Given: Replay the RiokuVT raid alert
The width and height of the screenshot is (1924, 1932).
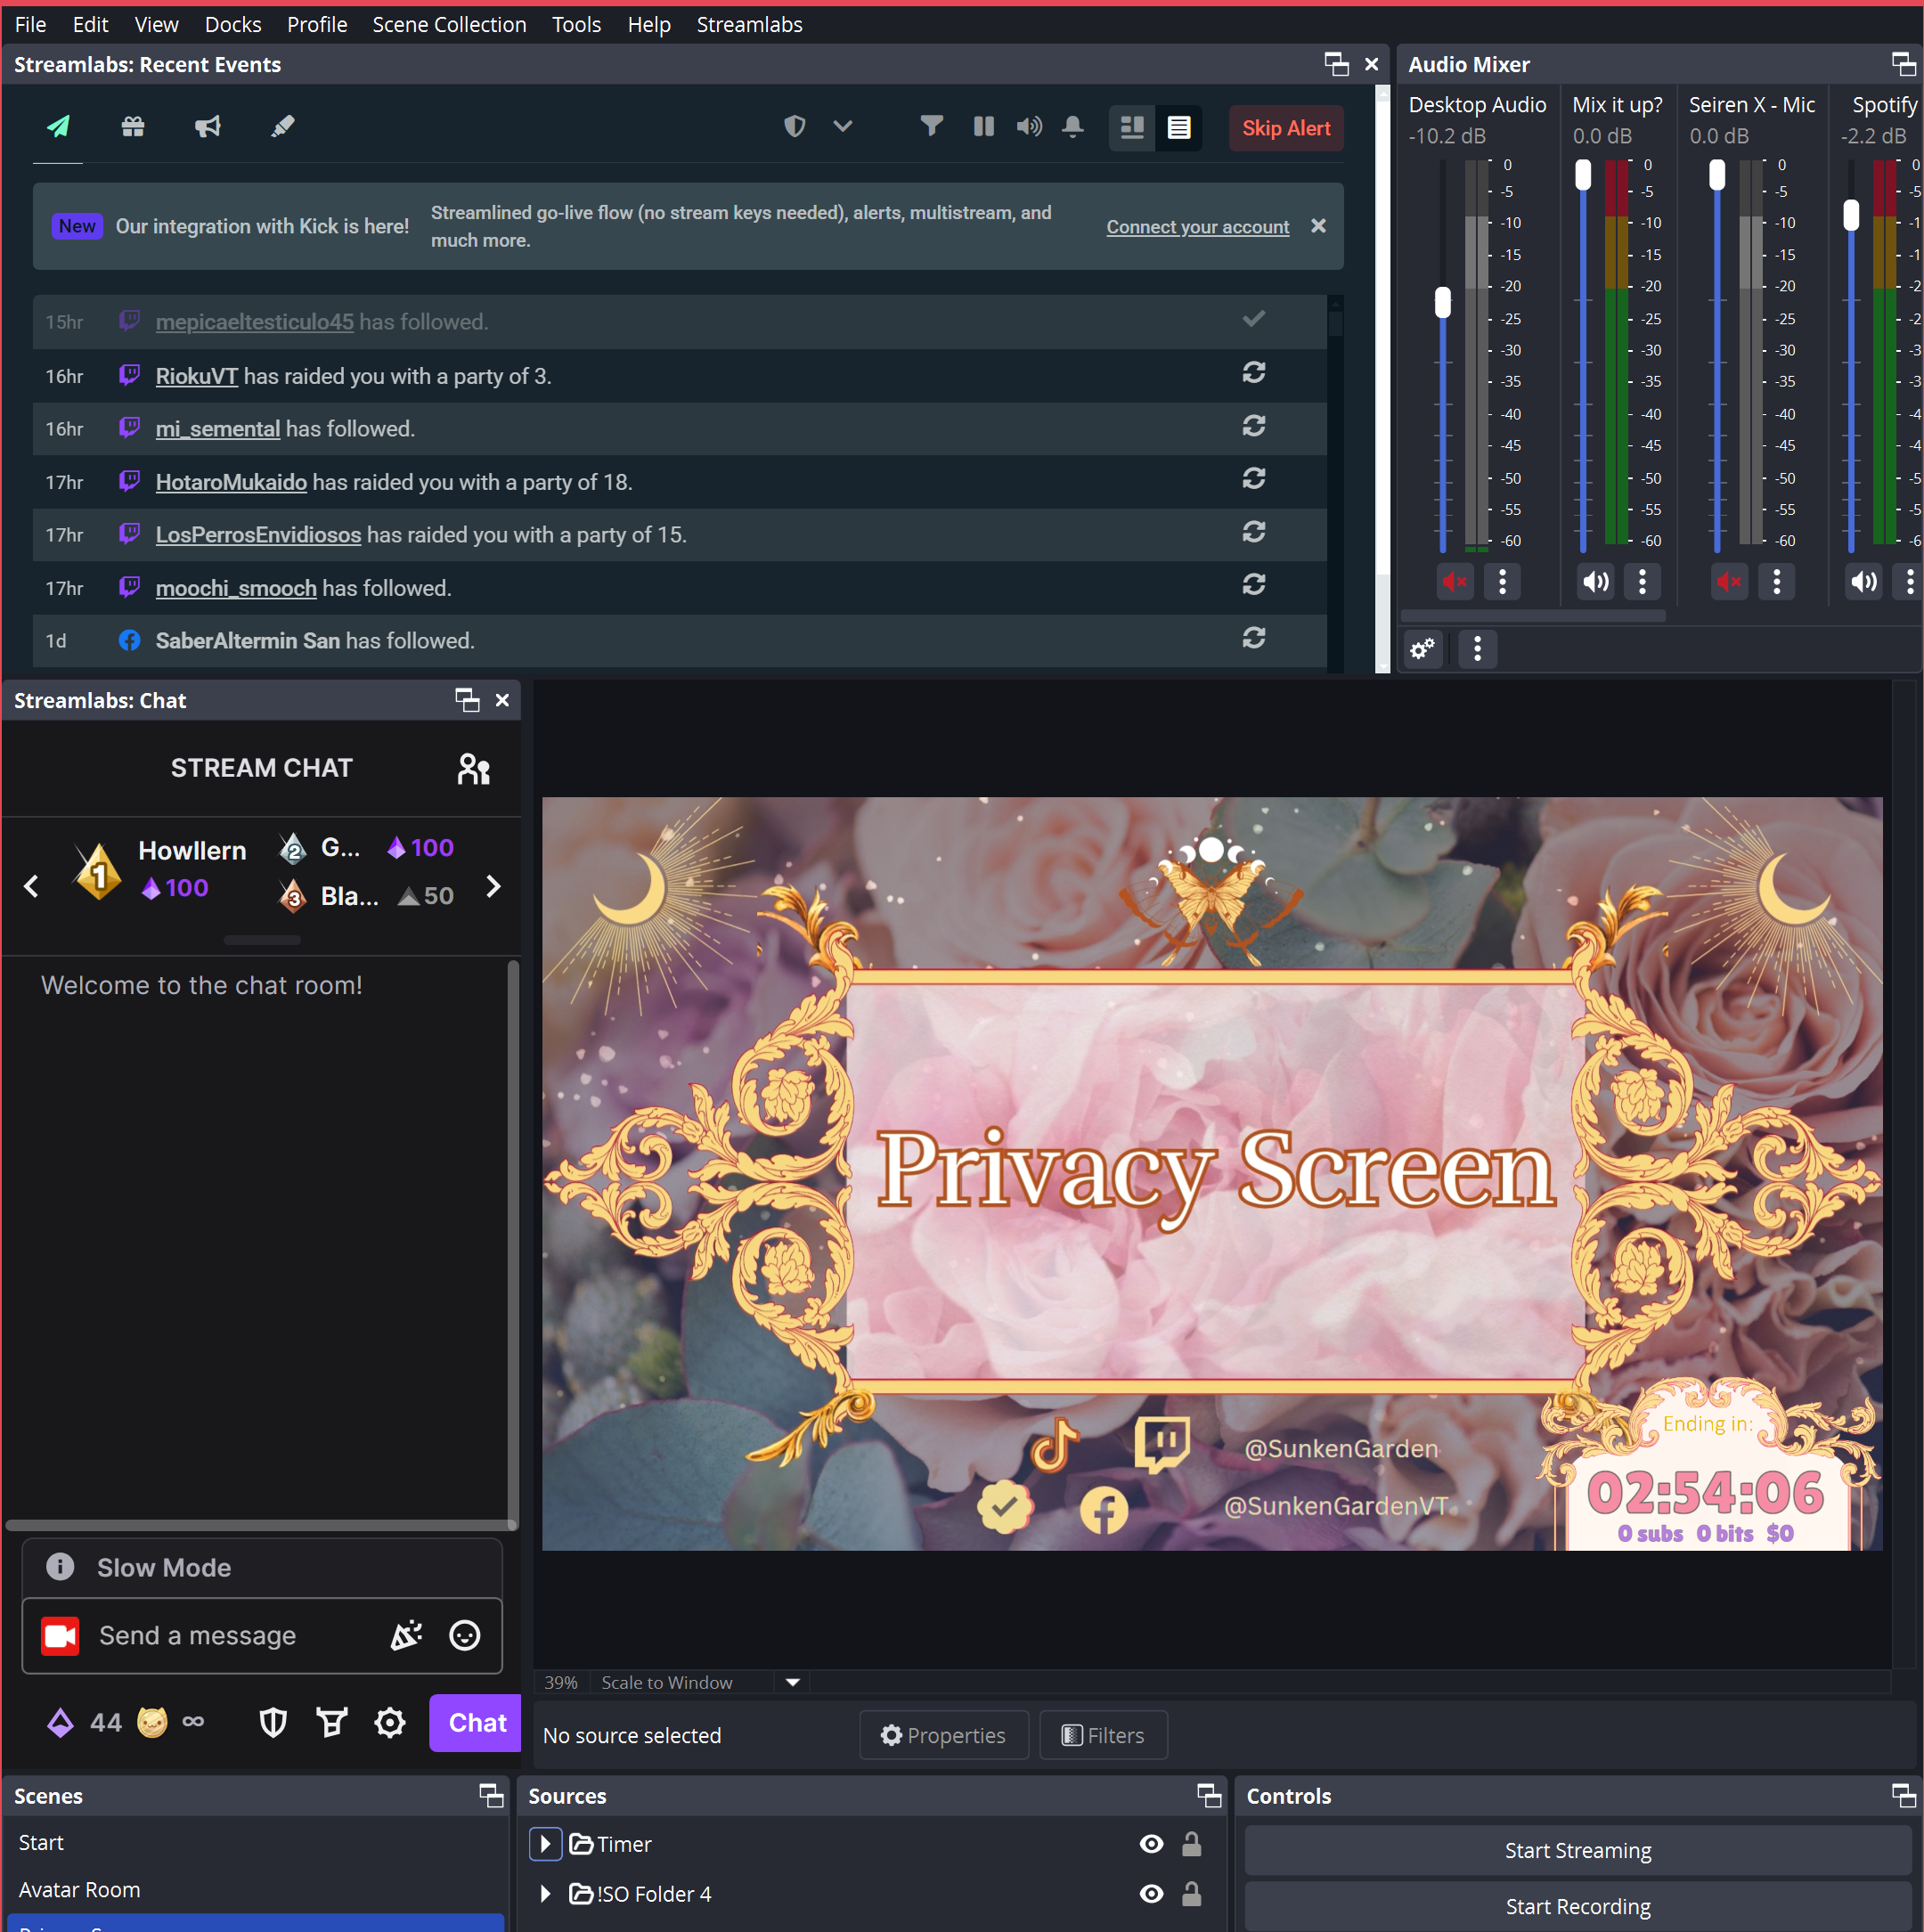Looking at the screenshot, I should point(1253,373).
